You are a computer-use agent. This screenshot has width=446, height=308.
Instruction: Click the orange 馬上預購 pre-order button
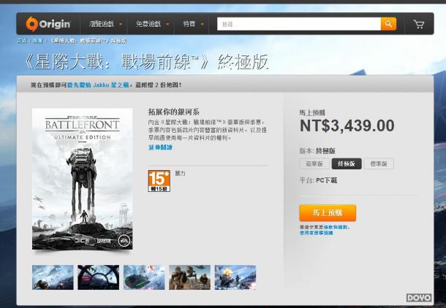[x=328, y=212]
